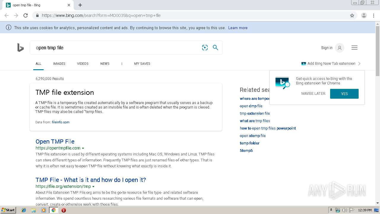Click the Chrome address bar
The height and width of the screenshot is (214, 380).
tap(194, 15)
